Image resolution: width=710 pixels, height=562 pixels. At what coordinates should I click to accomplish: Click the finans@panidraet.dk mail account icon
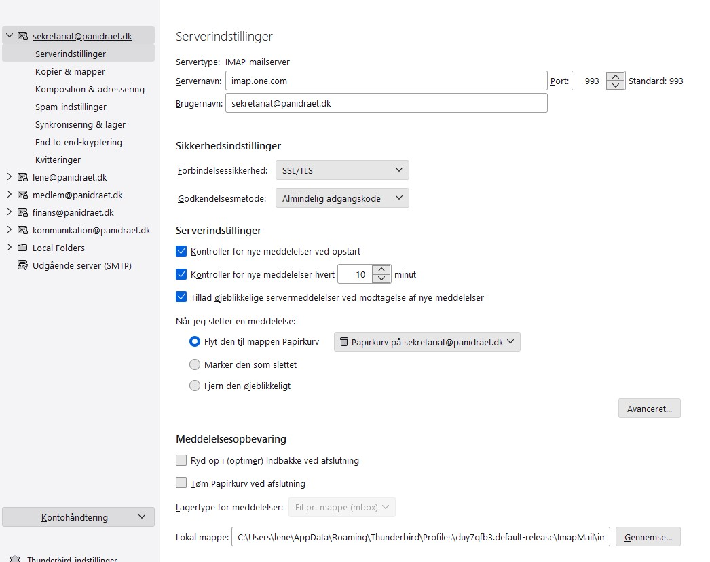coord(22,212)
